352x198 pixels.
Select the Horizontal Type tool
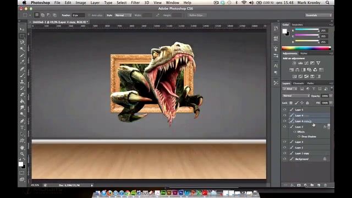click(x=22, y=128)
